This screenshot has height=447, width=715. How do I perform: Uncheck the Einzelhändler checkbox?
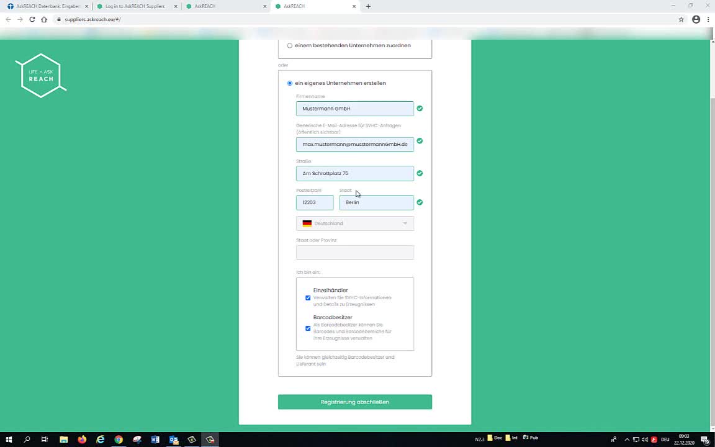pyautogui.click(x=308, y=298)
